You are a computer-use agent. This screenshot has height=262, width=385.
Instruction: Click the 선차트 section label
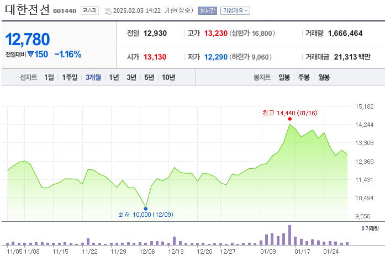coord(29,77)
